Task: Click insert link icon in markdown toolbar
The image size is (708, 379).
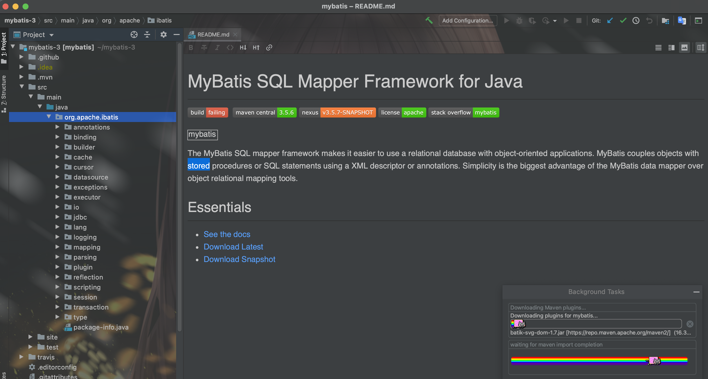Action: [x=269, y=47]
